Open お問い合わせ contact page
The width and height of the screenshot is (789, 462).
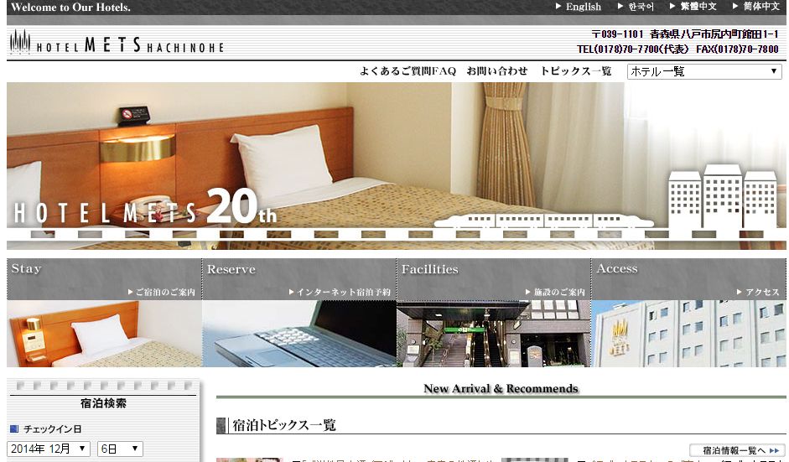click(497, 71)
